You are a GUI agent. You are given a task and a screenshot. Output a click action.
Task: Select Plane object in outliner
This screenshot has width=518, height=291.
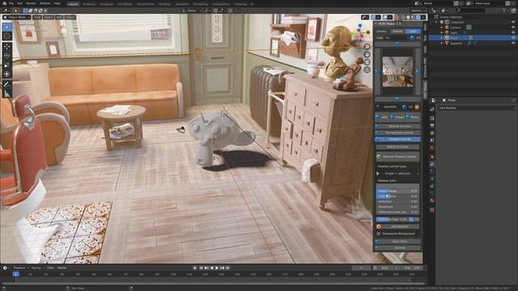point(455,38)
